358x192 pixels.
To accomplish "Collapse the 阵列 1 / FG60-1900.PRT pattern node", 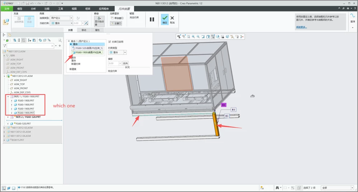I will (x=8, y=97).
